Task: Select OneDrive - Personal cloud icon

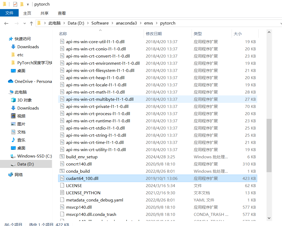Action: 11,81
